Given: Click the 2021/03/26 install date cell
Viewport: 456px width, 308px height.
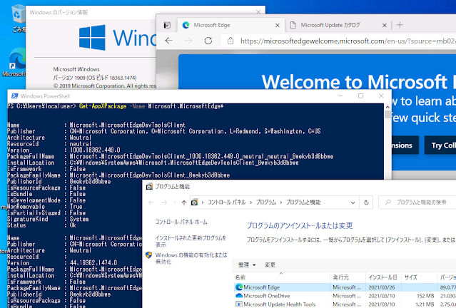Looking at the screenshot, I should (382, 287).
